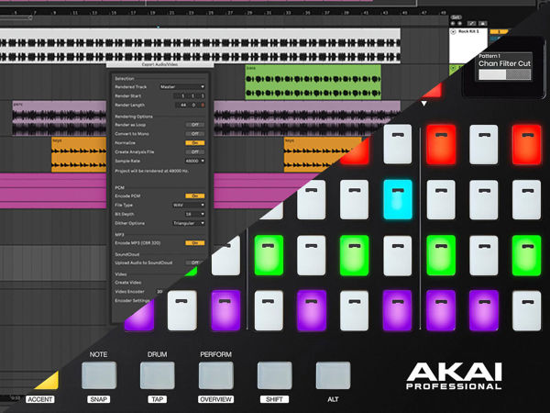Tap the cyan lit pad
550x413 pixels.
point(398,197)
